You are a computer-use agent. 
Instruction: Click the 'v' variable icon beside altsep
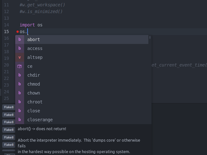tap(20, 57)
